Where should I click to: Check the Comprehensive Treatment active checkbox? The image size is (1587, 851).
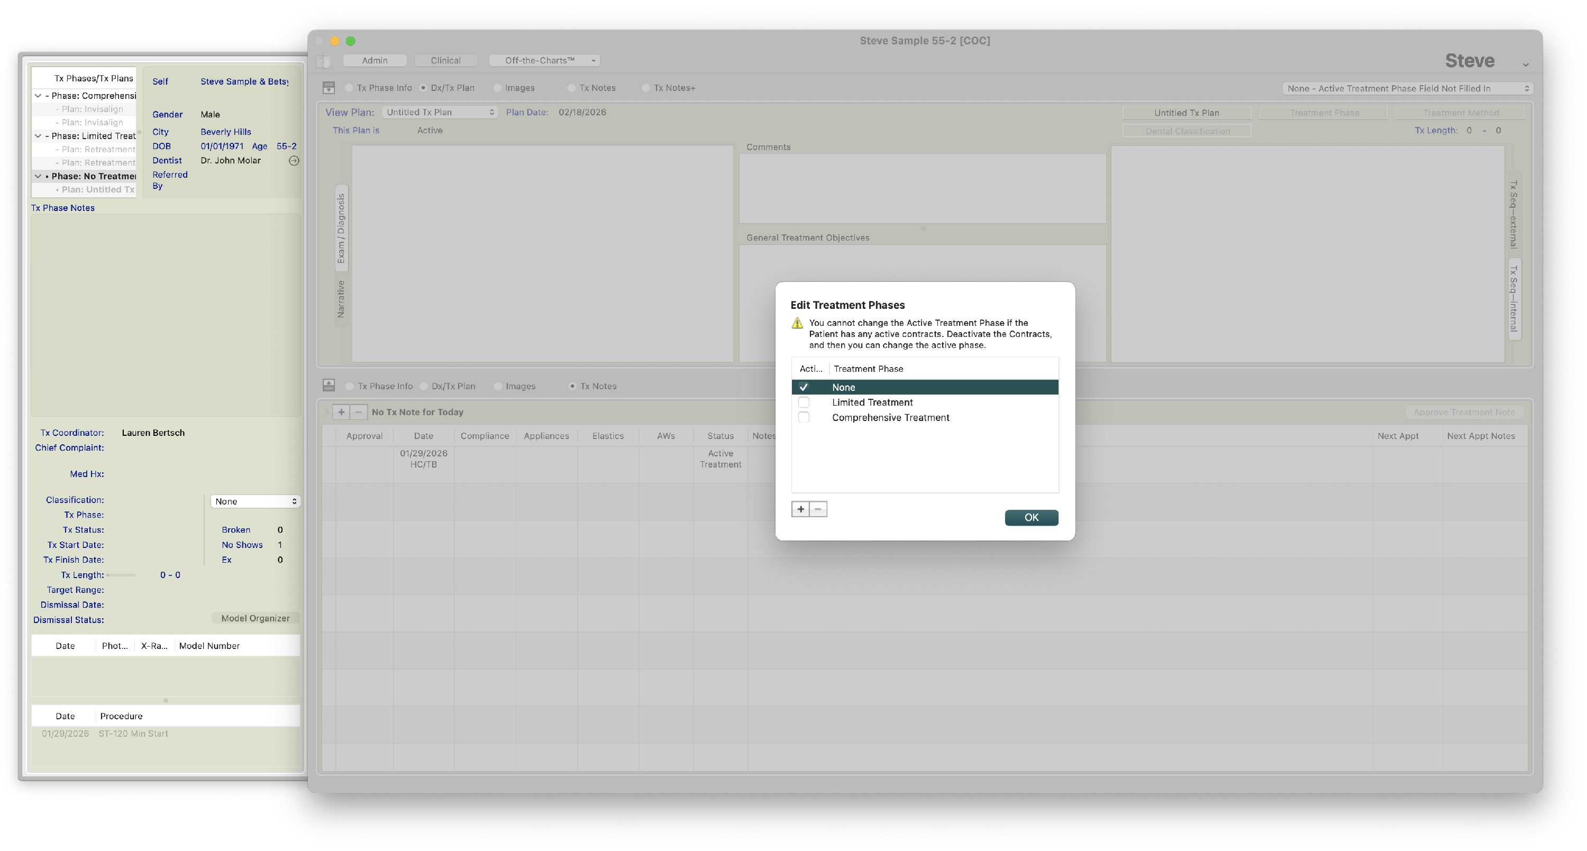click(804, 417)
